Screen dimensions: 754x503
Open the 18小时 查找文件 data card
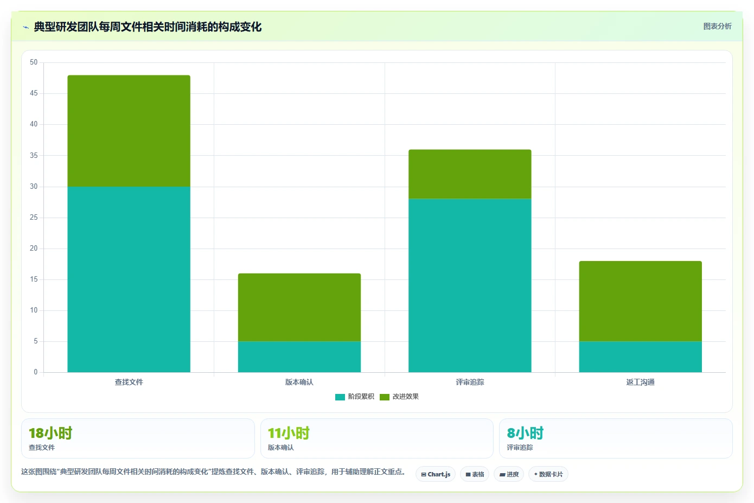[x=138, y=438]
